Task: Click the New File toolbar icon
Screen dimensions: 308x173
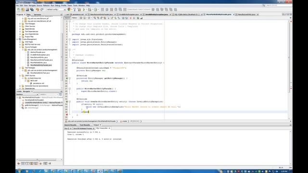Action: click(x=19, y=10)
